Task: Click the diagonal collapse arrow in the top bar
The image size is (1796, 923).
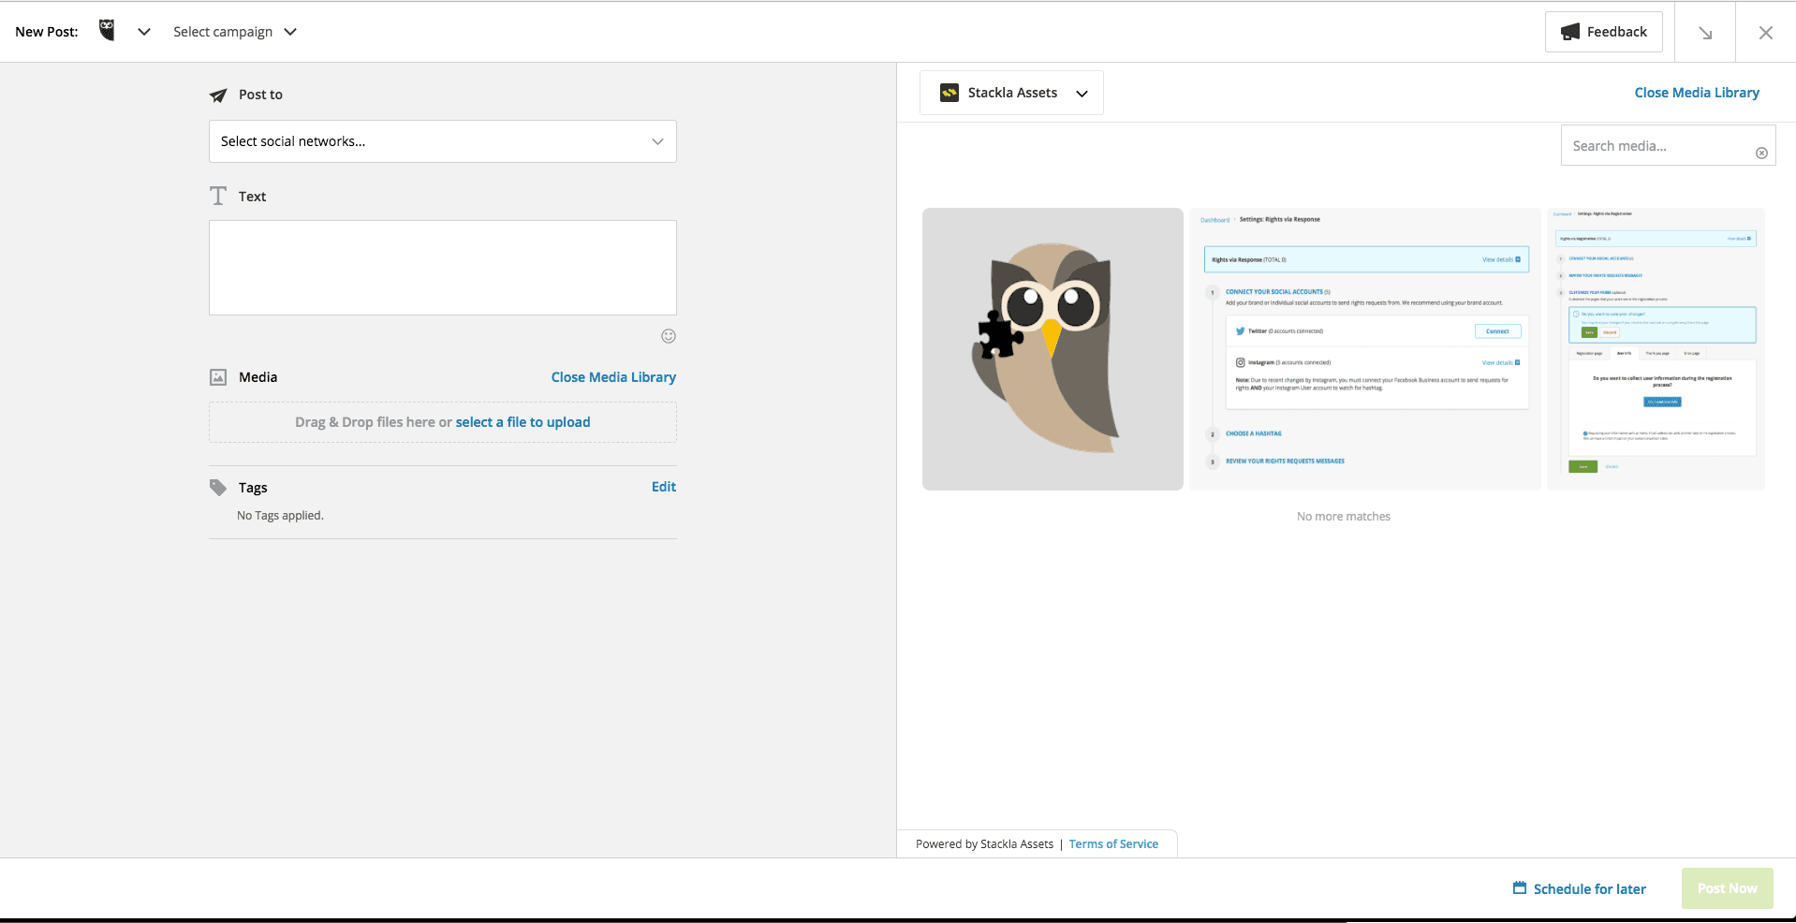Action: [1706, 32]
